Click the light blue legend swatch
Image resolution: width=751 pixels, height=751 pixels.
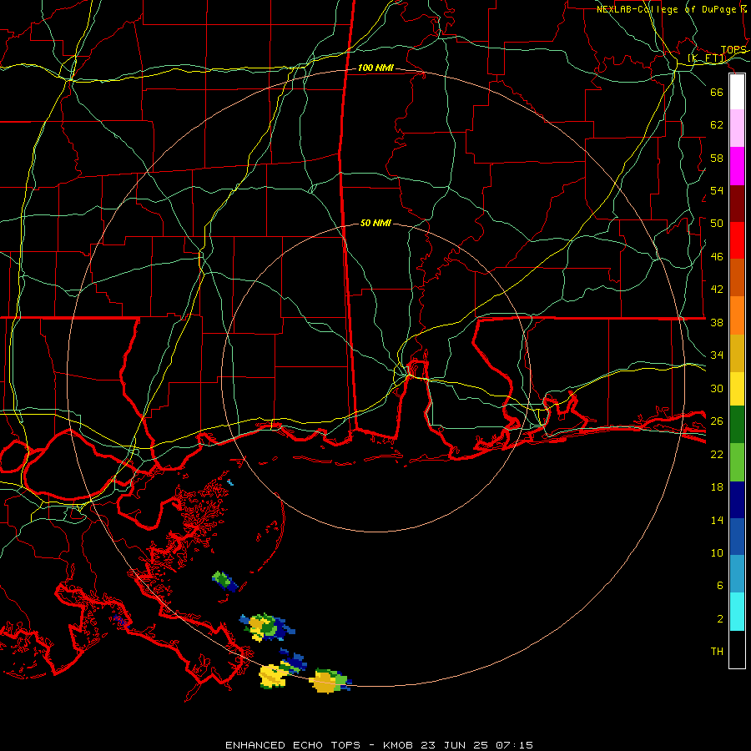(x=737, y=574)
